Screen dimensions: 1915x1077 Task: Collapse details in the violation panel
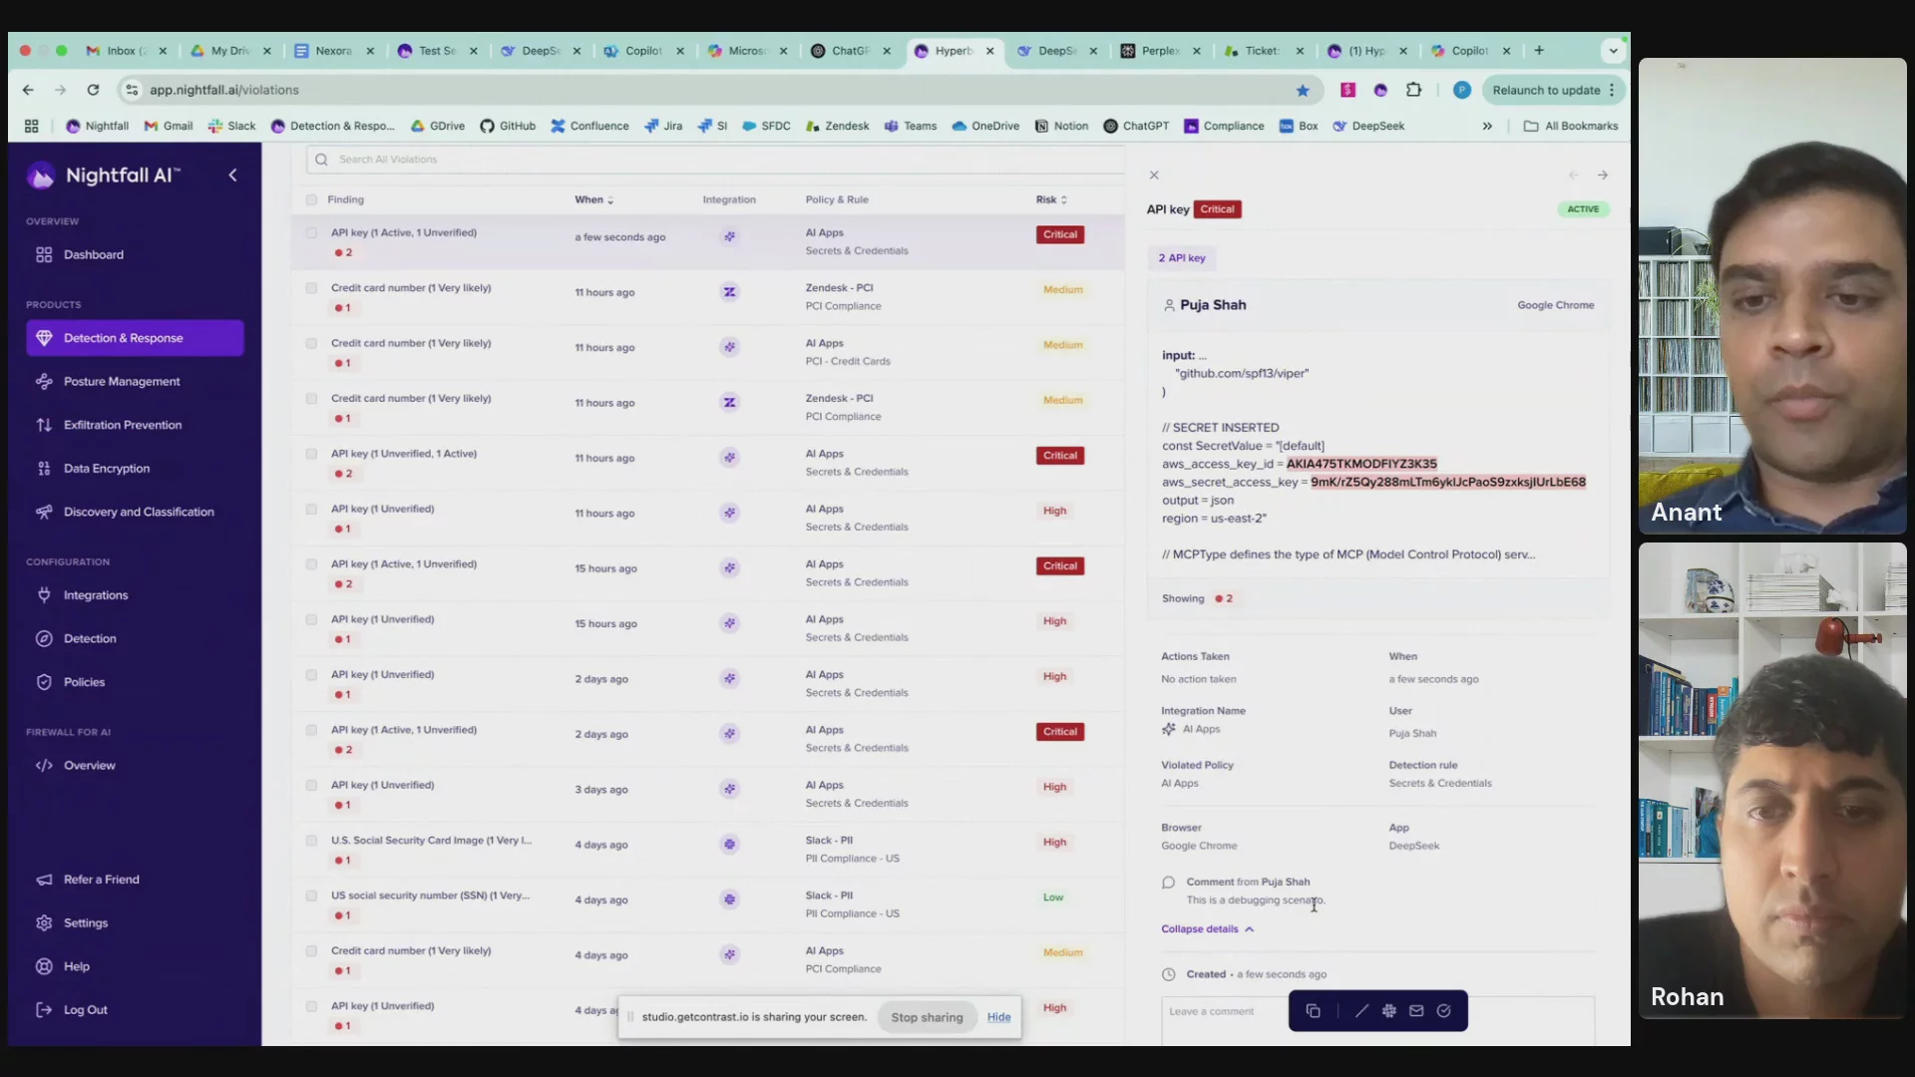(x=1207, y=929)
